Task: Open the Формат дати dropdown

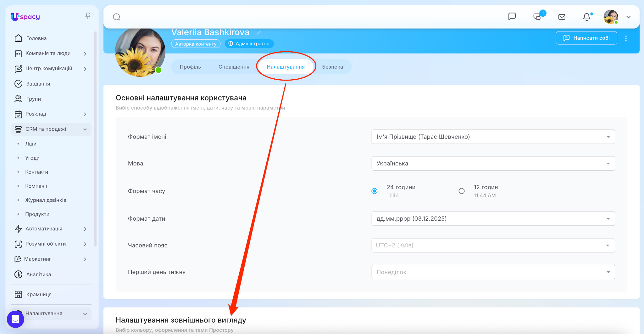Action: coord(493,218)
